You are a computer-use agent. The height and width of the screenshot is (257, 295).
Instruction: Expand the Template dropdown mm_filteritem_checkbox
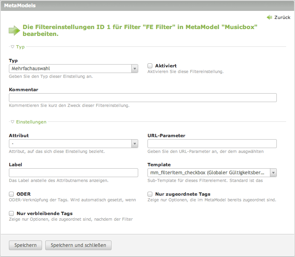click(212, 173)
